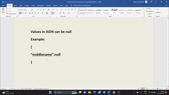Click the taskbar Search box
169x95 pixels.
(x=65, y=92)
